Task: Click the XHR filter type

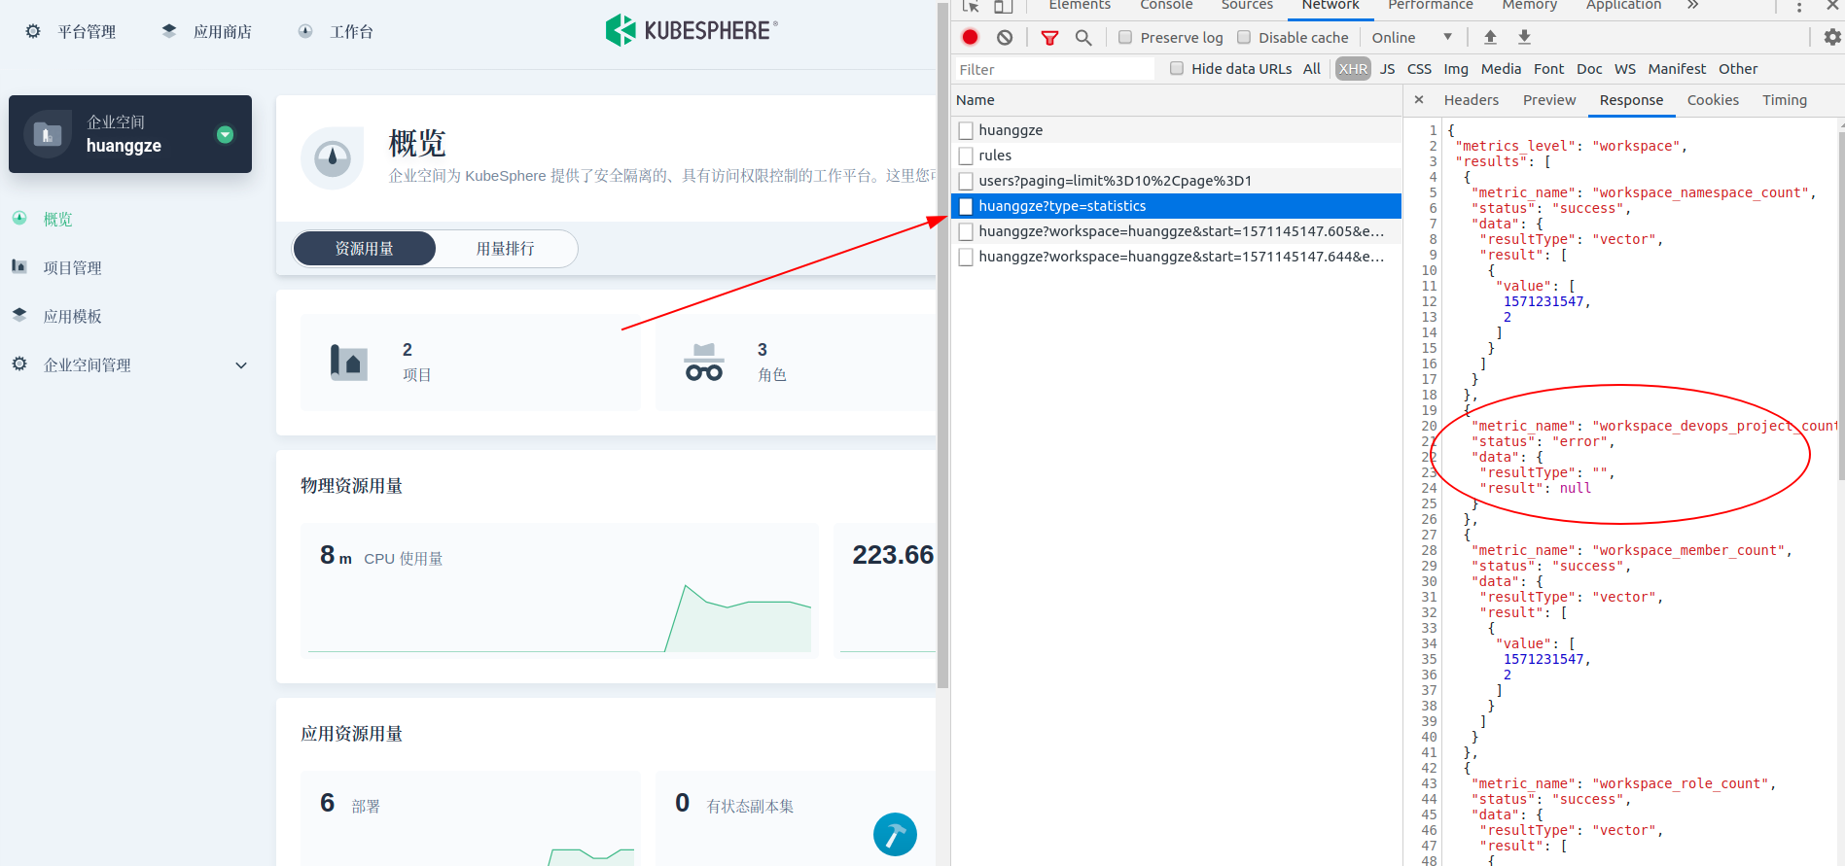Action: 1353,68
